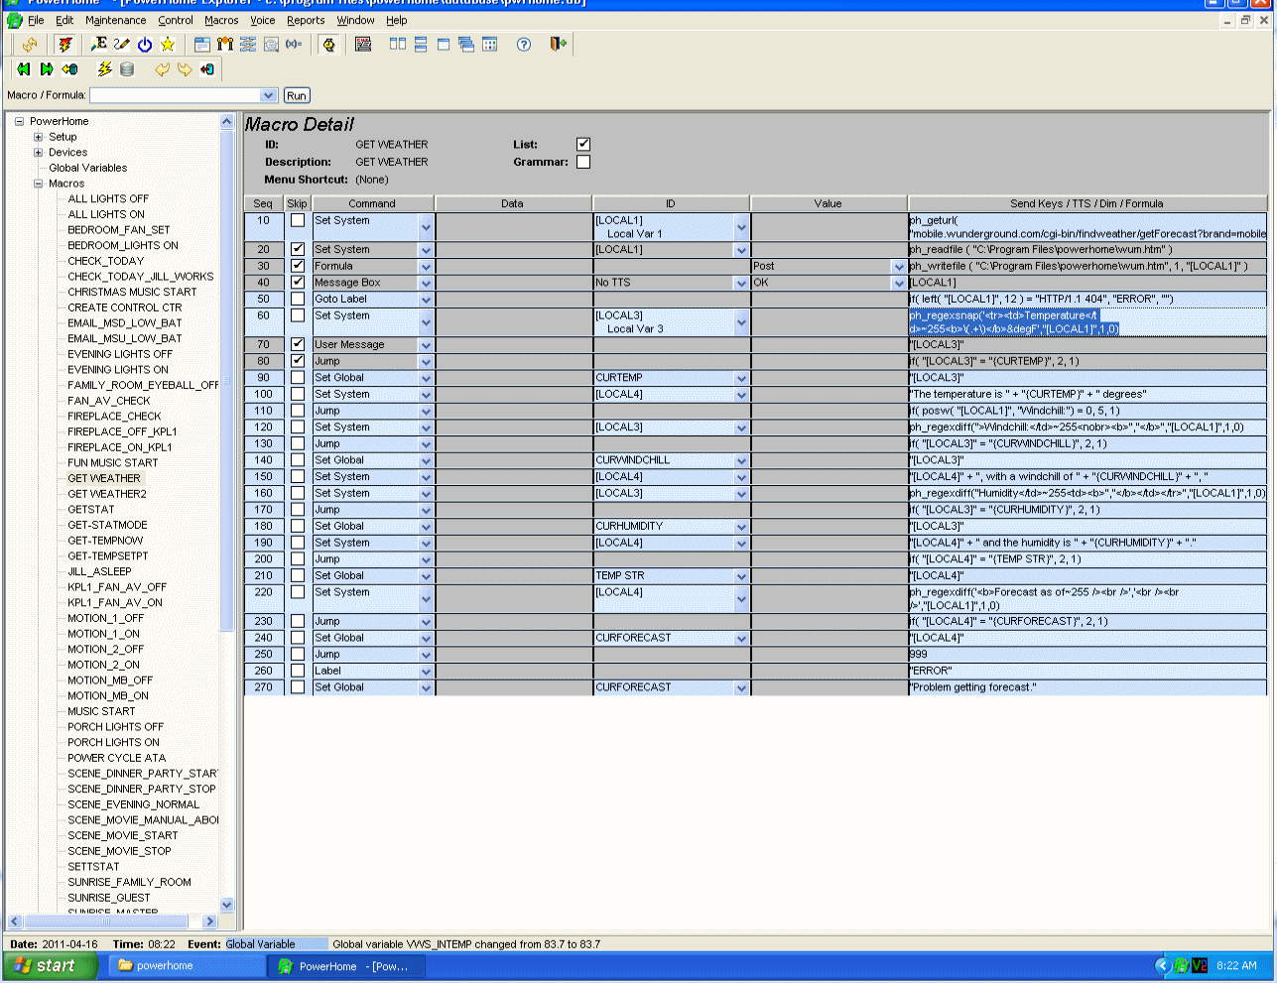This screenshot has width=1277, height=983.
Task: Open the Control menu
Action: point(176,20)
